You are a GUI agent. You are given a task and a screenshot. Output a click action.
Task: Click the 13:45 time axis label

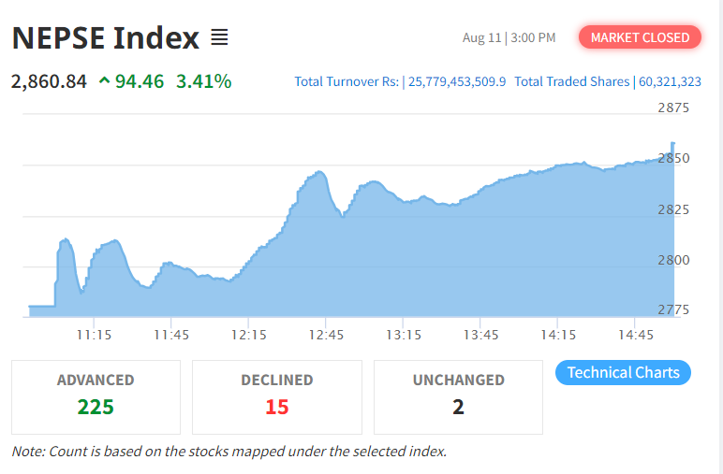tap(480, 334)
